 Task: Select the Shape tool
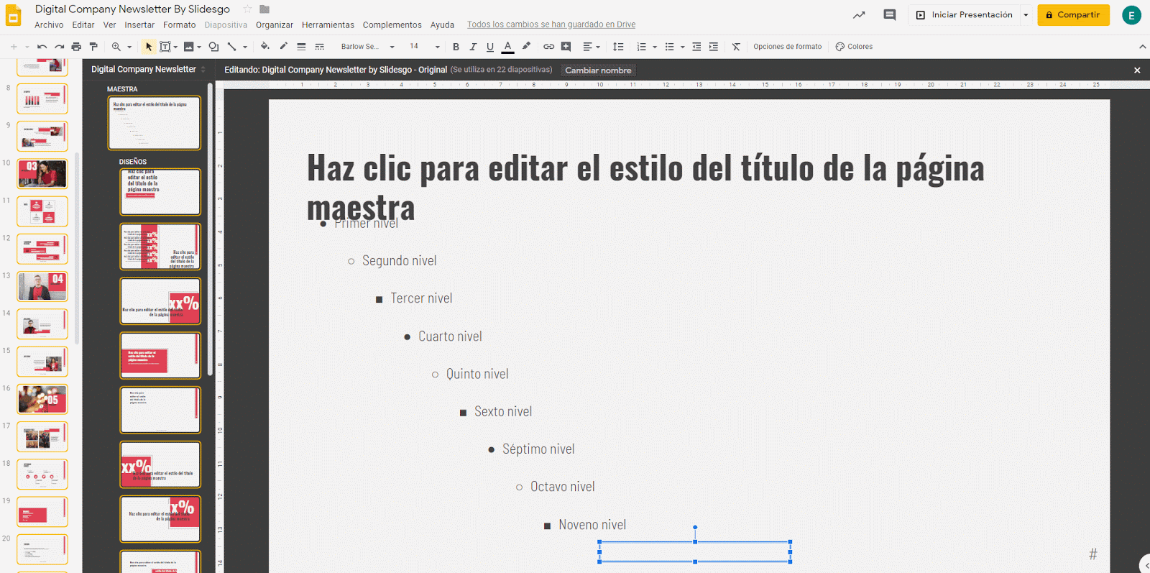[213, 47]
